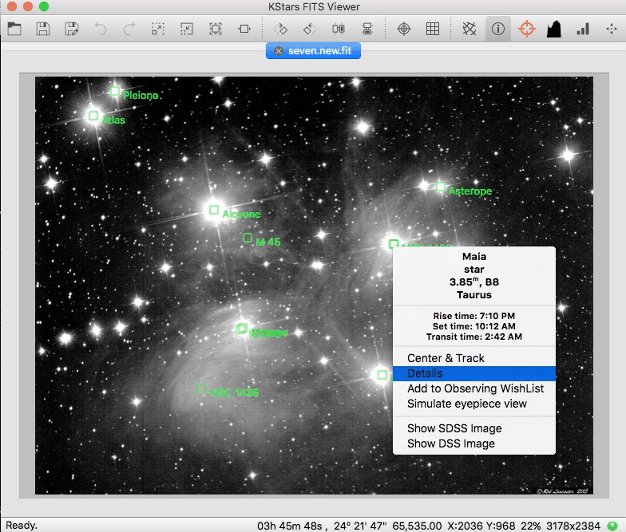
Task: Click the Save As icon with pencil
Action: (72, 30)
